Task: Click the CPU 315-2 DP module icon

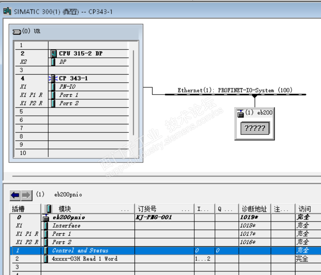Action: (x=53, y=54)
